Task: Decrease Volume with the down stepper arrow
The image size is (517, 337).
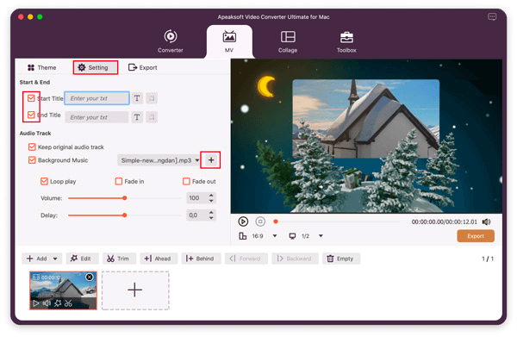Action: (x=211, y=201)
